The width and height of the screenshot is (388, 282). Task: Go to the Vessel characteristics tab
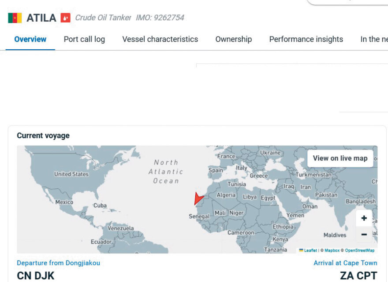coord(160,39)
